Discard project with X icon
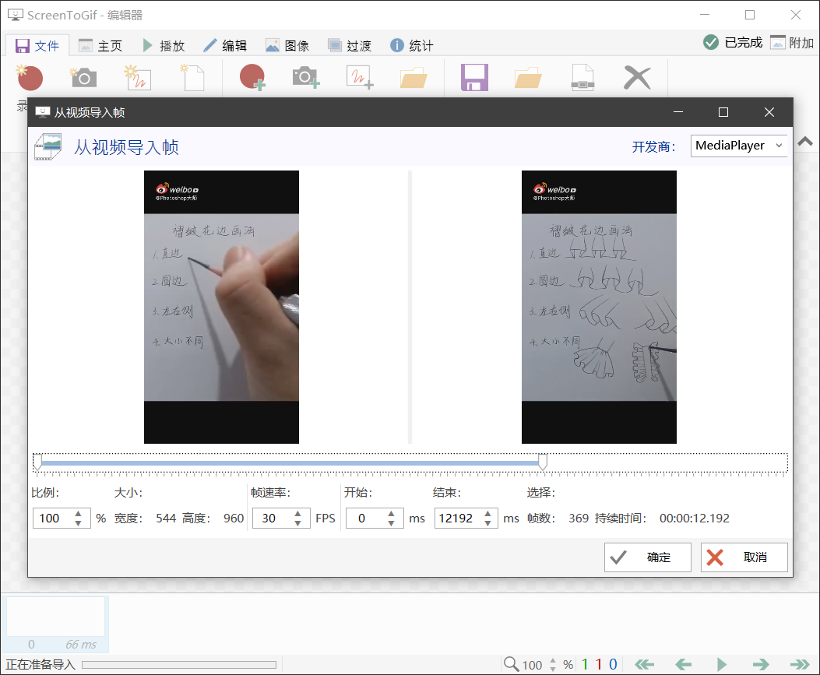 [x=637, y=78]
